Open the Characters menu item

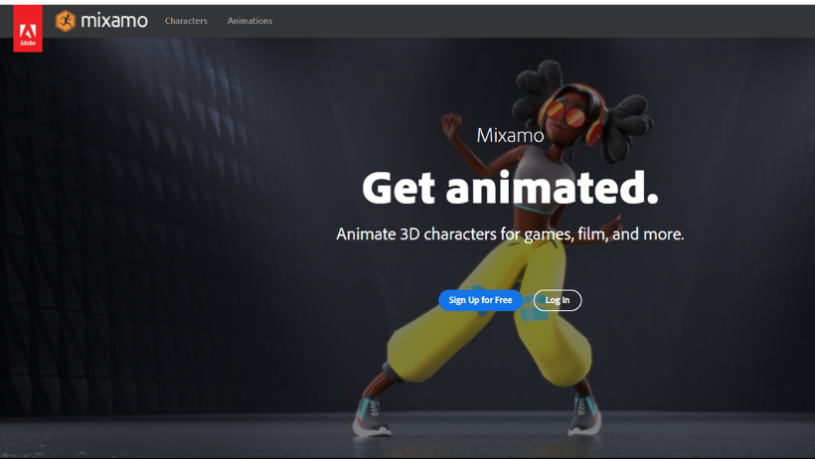click(x=186, y=21)
